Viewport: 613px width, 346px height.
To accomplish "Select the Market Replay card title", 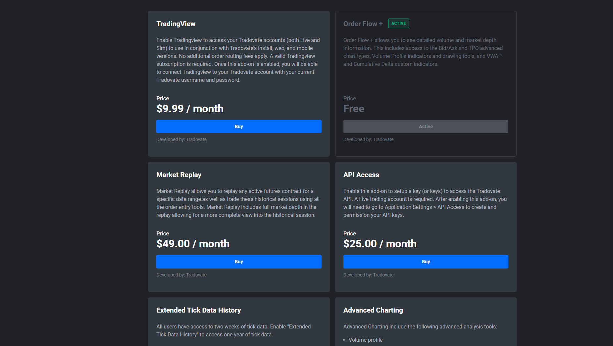I will (179, 175).
